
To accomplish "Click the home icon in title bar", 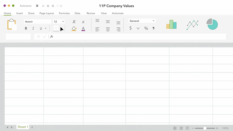I will coord(43,6).
